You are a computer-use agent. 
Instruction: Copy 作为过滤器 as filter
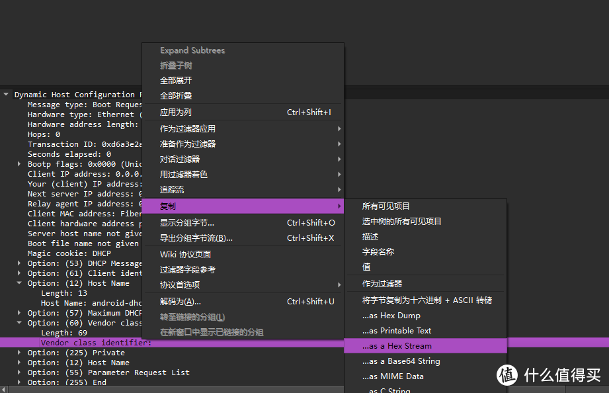coord(426,283)
